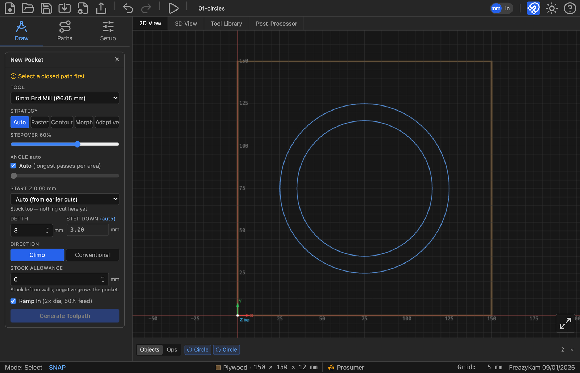Open the Post-Processor tab
Image resolution: width=580 pixels, height=373 pixels.
coord(277,24)
